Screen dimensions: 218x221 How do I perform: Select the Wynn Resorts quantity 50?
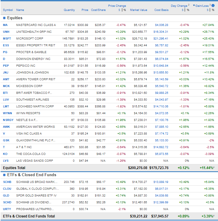(73, 113)
